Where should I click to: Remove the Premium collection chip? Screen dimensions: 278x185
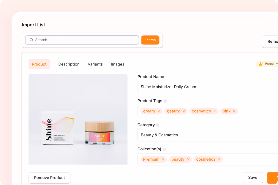163,159
